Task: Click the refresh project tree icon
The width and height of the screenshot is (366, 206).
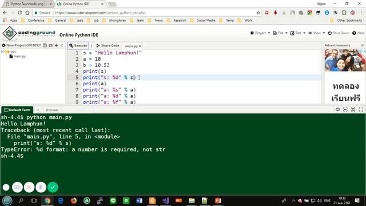Action: point(51,45)
